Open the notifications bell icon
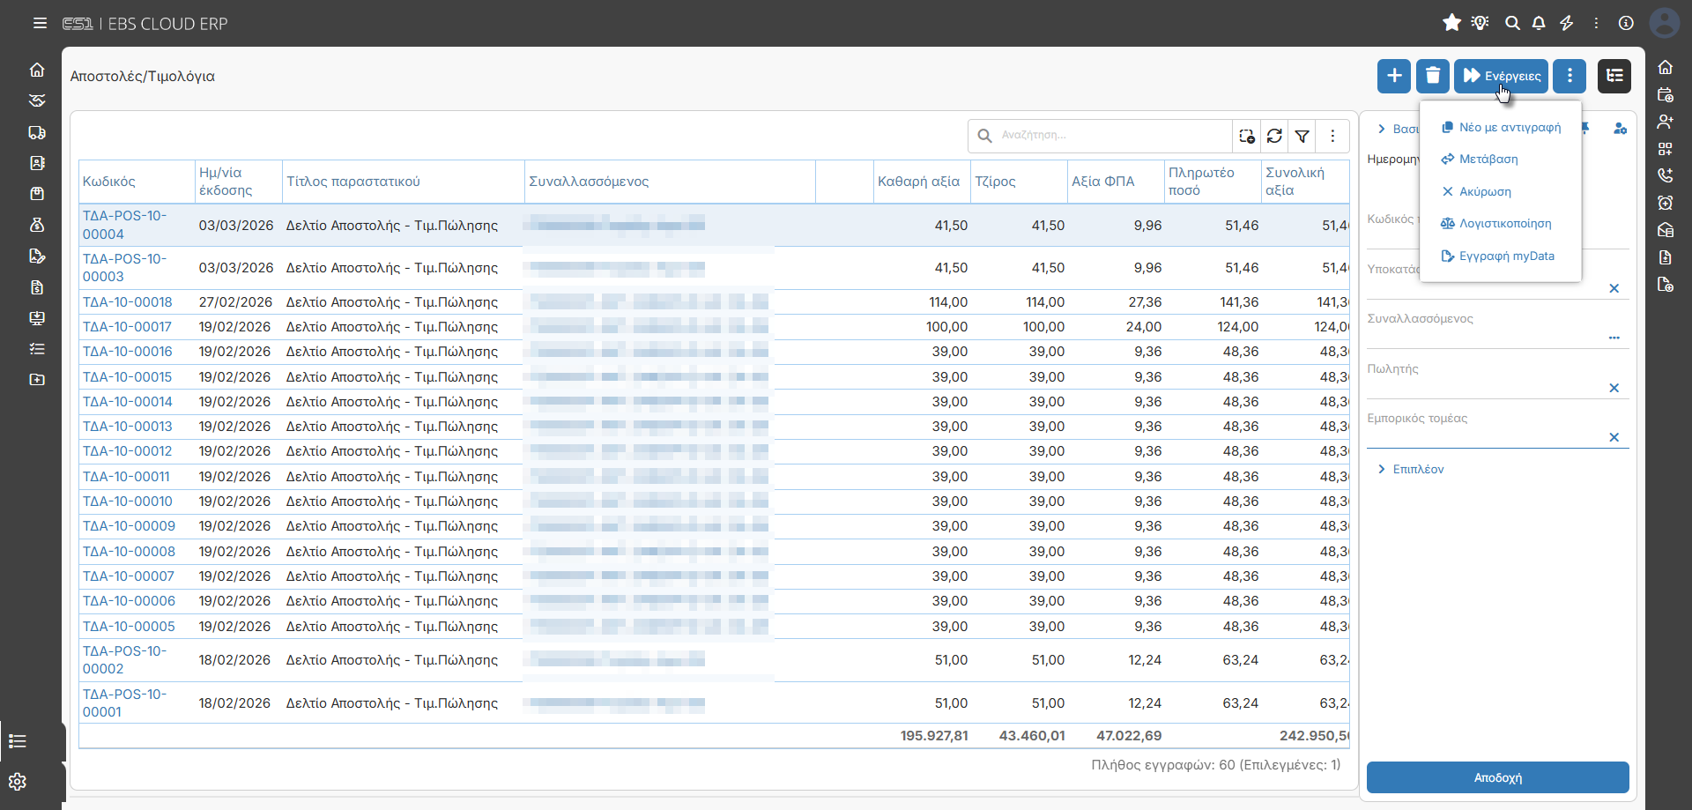 [1539, 23]
